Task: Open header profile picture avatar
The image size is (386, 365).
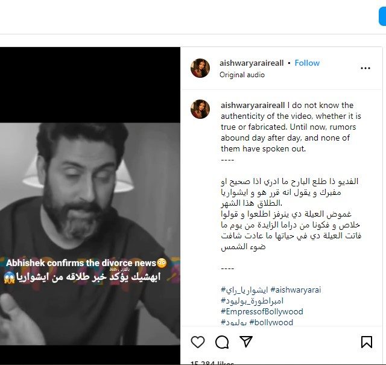Action: (x=200, y=68)
